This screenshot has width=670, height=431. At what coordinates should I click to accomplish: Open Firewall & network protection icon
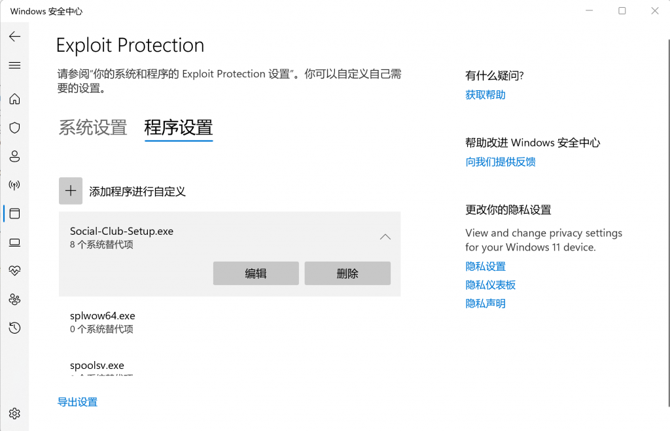(x=14, y=186)
